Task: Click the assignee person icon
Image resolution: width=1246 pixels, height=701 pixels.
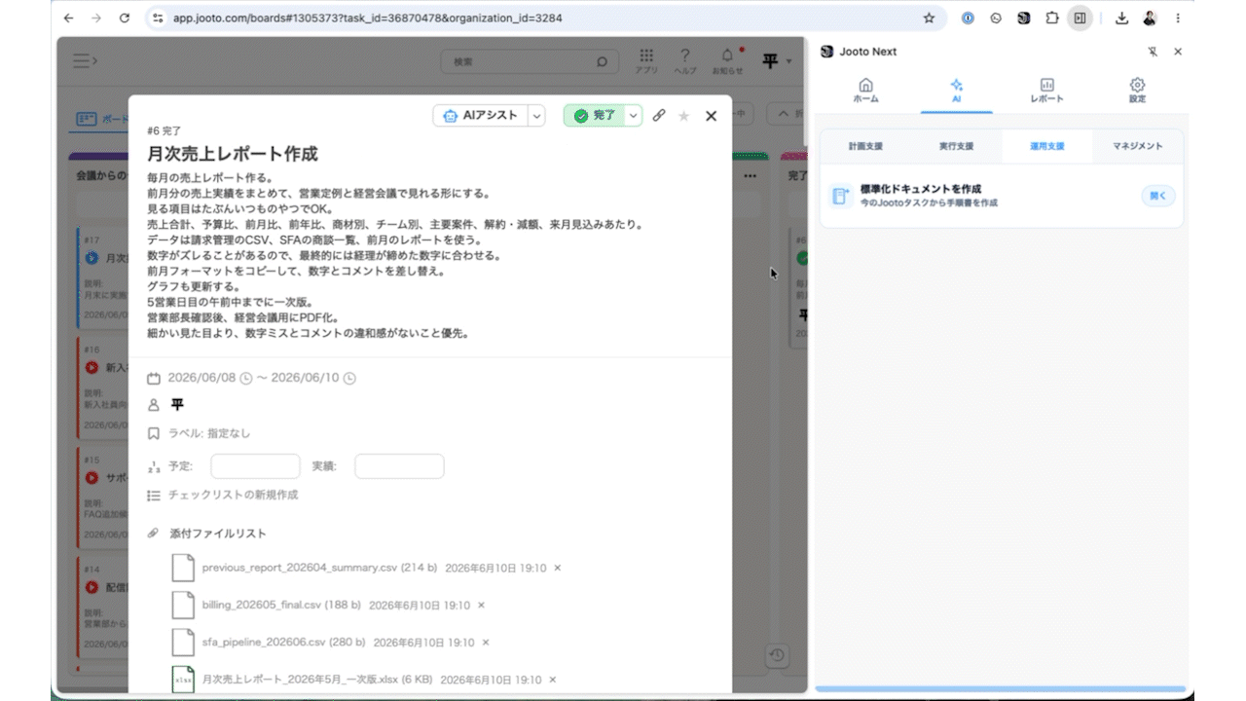Action: pyautogui.click(x=154, y=405)
